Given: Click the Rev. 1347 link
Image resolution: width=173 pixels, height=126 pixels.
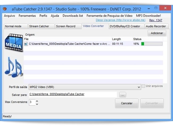Looking at the screenshot, I should coord(156,20).
